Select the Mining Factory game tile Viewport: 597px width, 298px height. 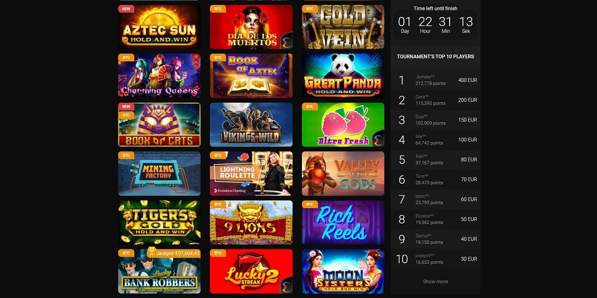159,173
